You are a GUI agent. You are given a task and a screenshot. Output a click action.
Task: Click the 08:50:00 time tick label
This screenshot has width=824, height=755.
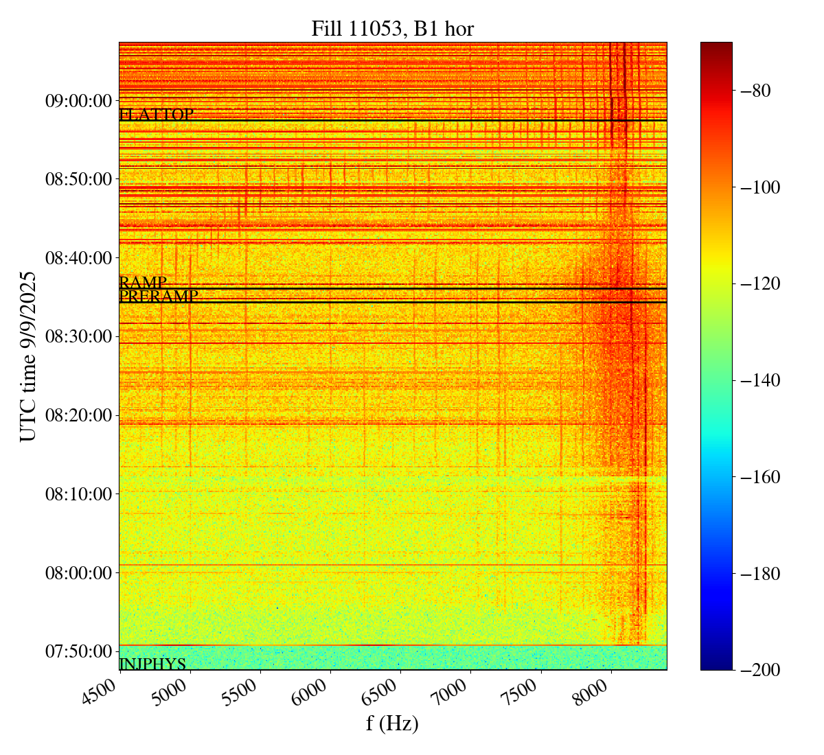point(78,179)
